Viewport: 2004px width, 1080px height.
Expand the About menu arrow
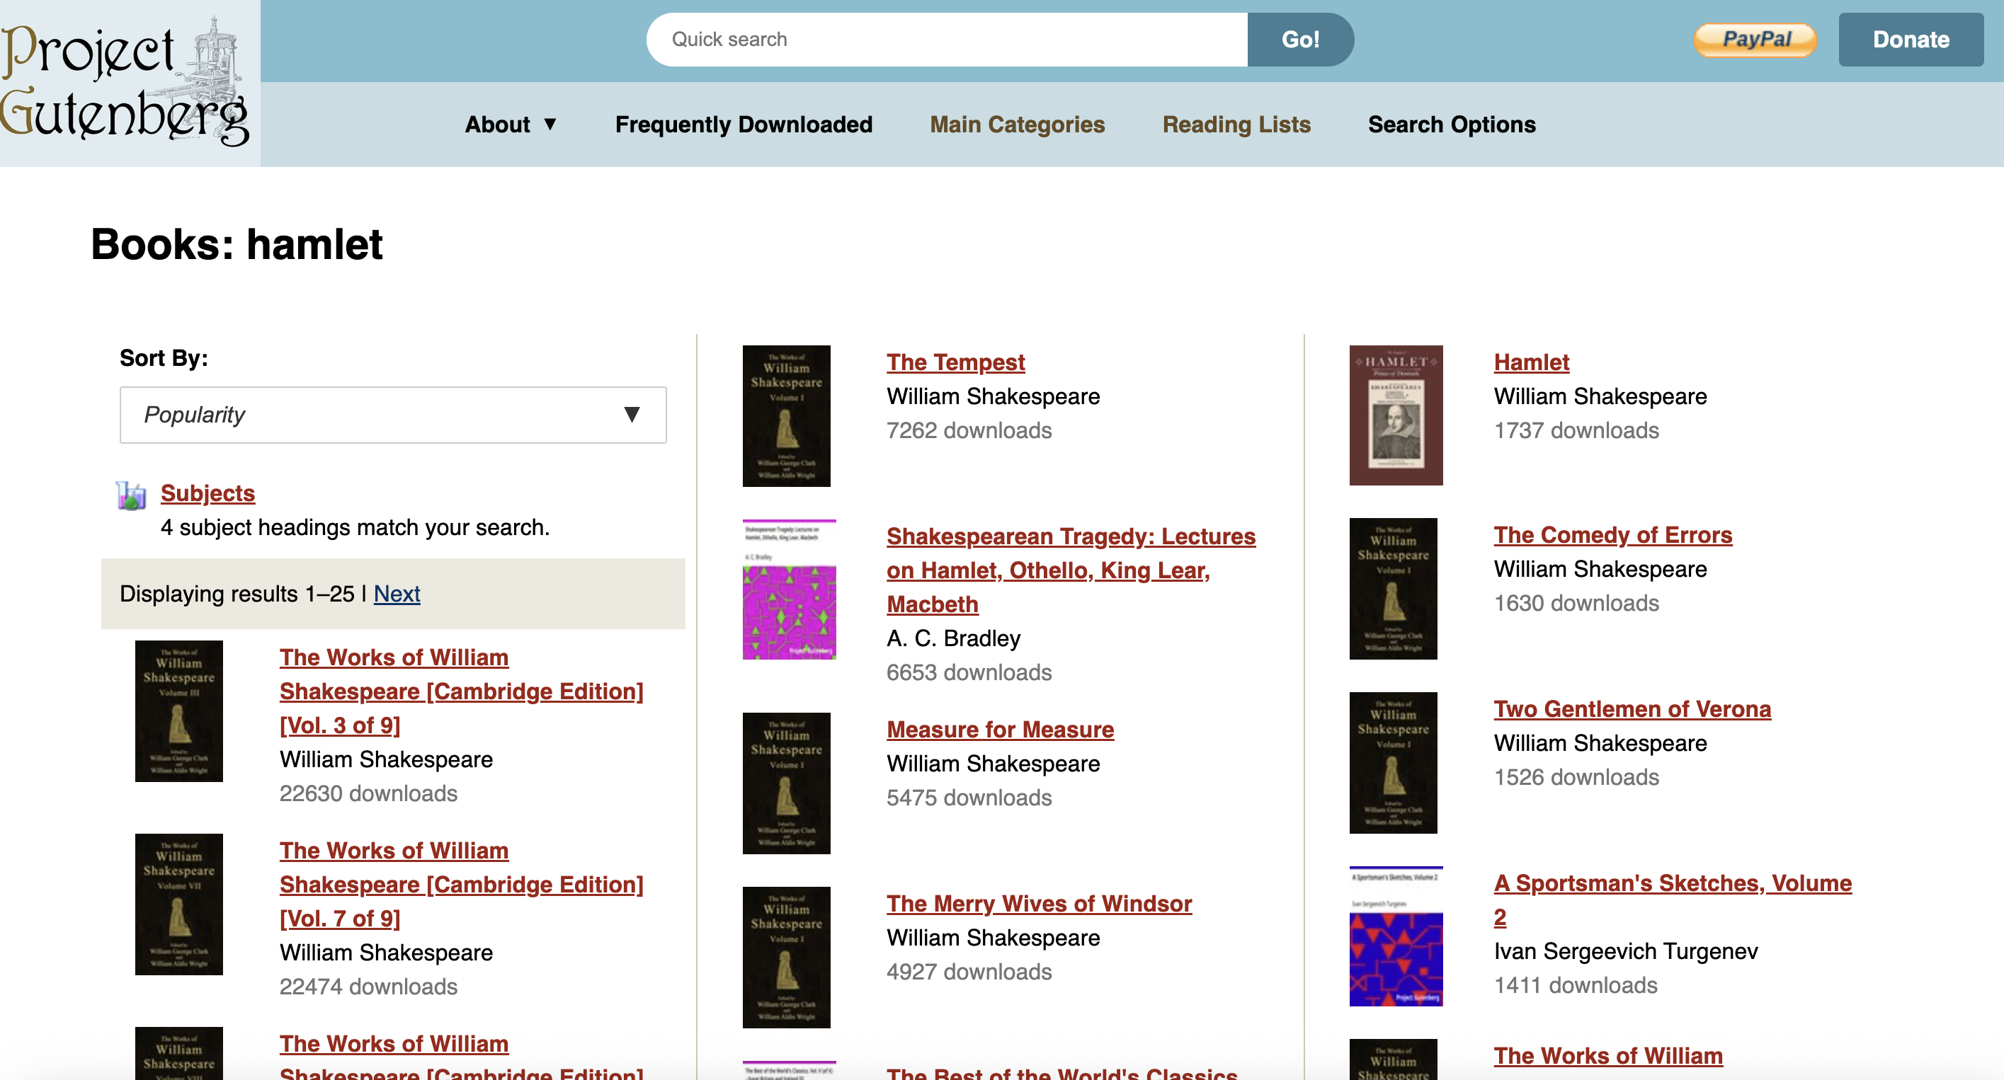click(550, 125)
